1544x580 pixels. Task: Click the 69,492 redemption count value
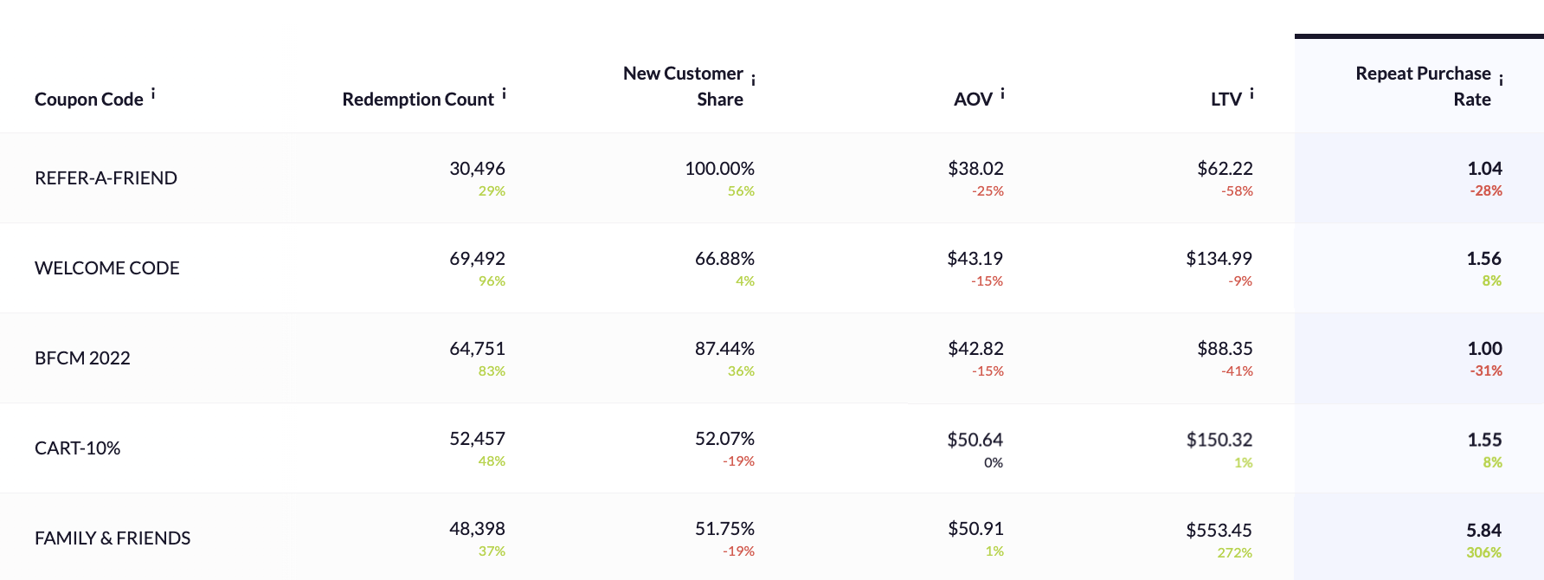pyautogui.click(x=477, y=259)
